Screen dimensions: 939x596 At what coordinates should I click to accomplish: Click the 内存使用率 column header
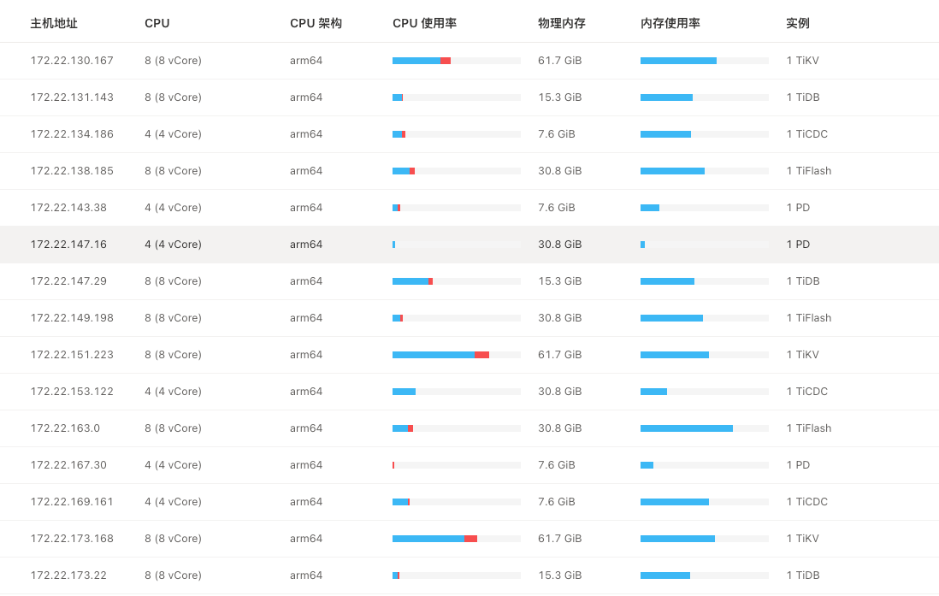(x=670, y=23)
